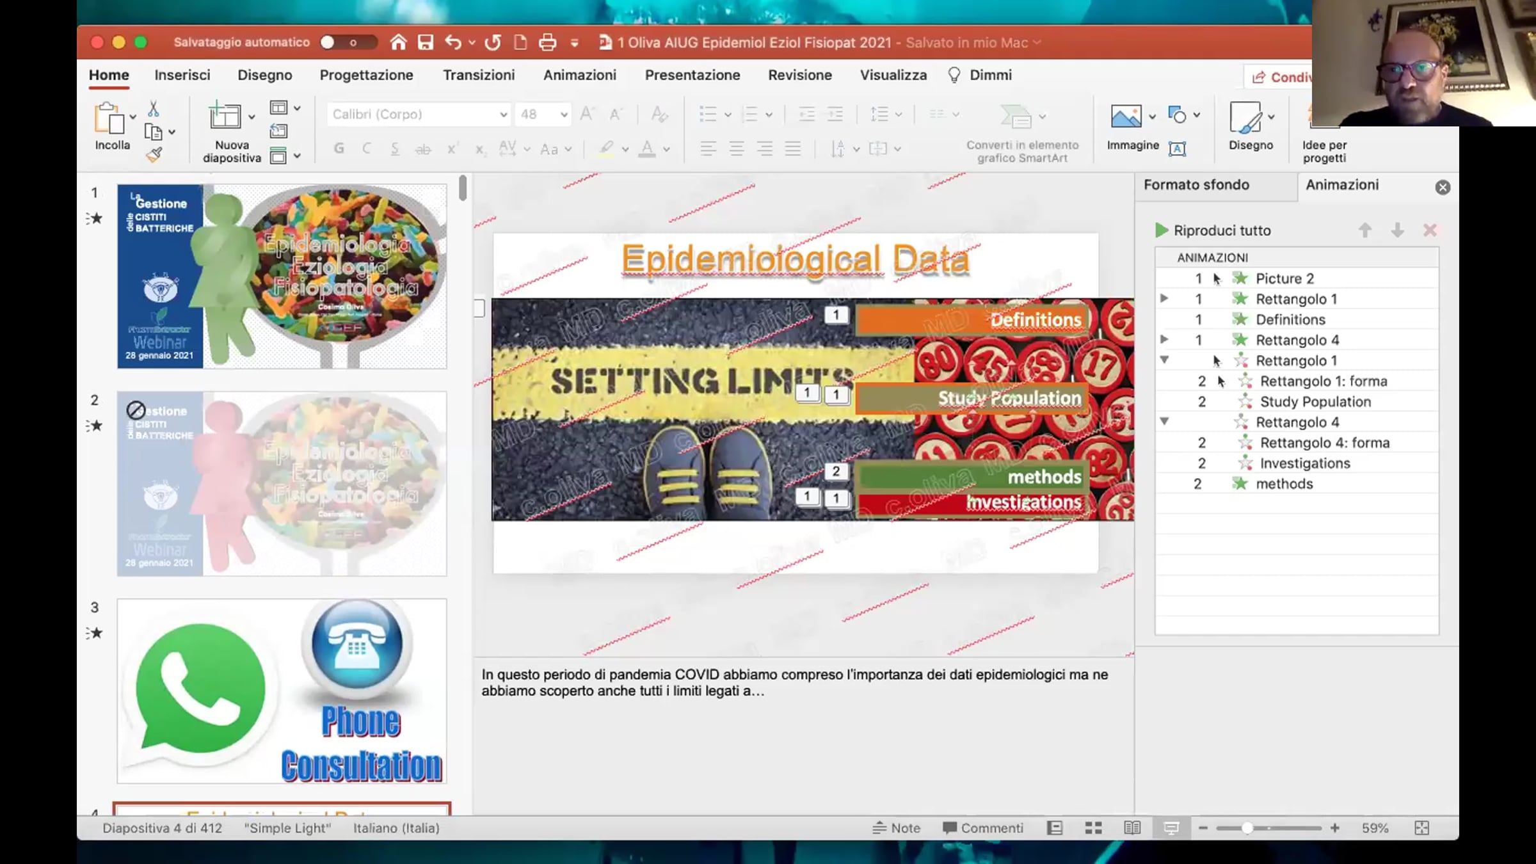Click the Disegno pen icon in ribbon
The image size is (1536, 864).
(1245, 118)
